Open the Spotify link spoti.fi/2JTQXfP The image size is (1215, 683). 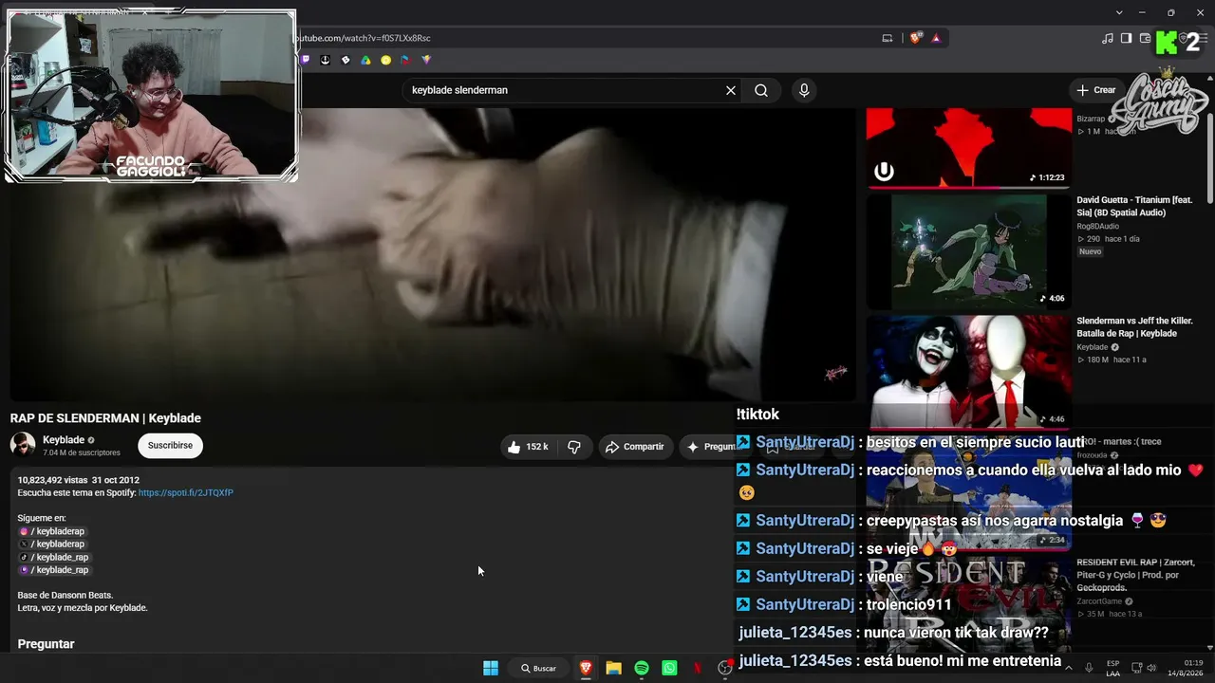[x=186, y=493]
